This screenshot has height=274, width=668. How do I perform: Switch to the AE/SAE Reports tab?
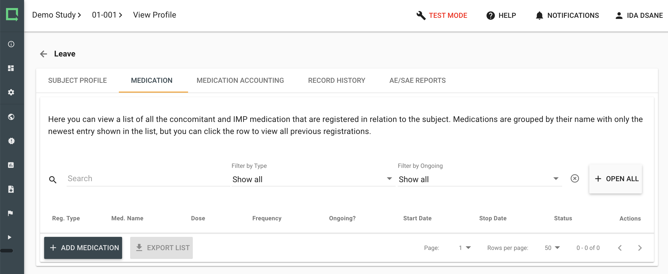417,81
